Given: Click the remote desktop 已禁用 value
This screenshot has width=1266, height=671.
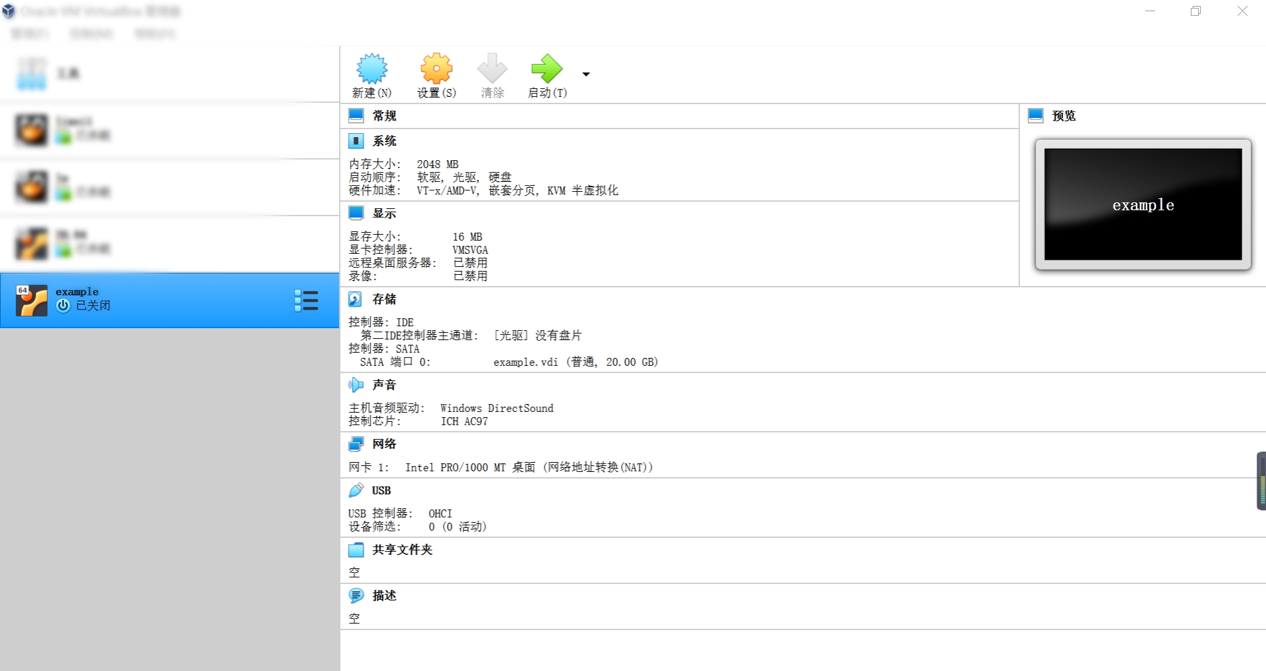Looking at the screenshot, I should 471,263.
